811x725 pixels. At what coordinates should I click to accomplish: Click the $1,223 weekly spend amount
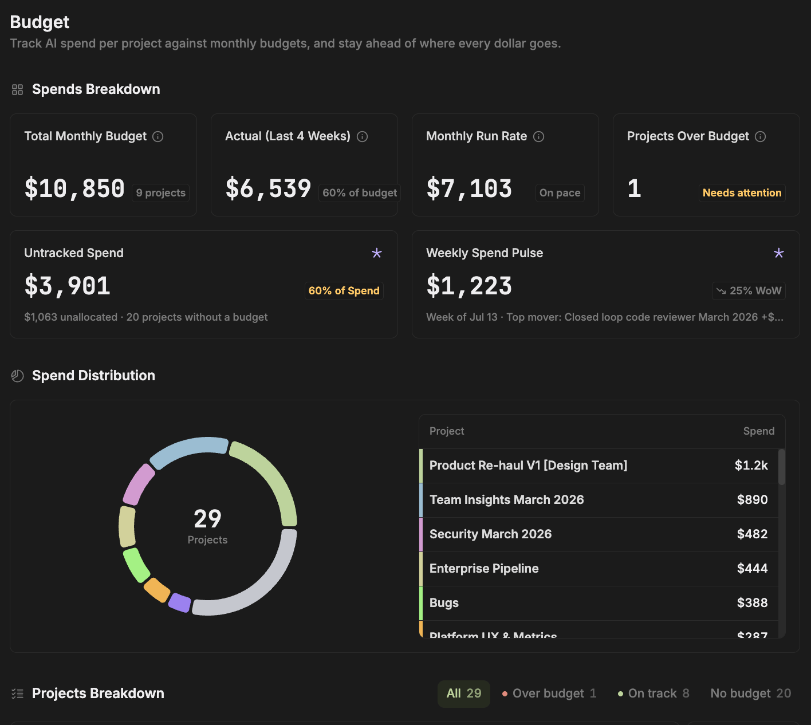tap(469, 286)
